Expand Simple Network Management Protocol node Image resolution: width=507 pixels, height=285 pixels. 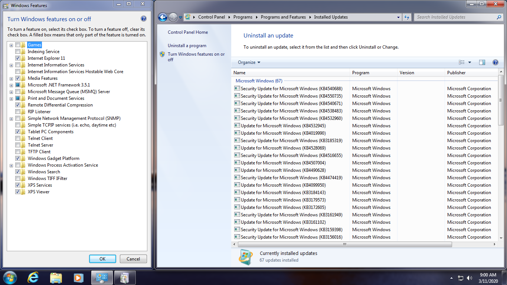coord(12,119)
